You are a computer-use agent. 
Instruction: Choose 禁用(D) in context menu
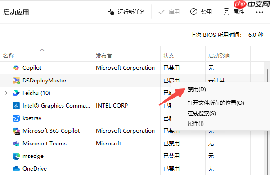tap(197, 90)
